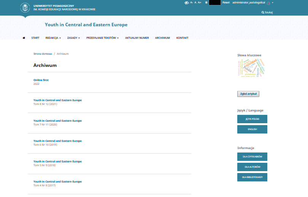Increase font size with A+ button
Viewport: 308px width, 197px height.
200,3
